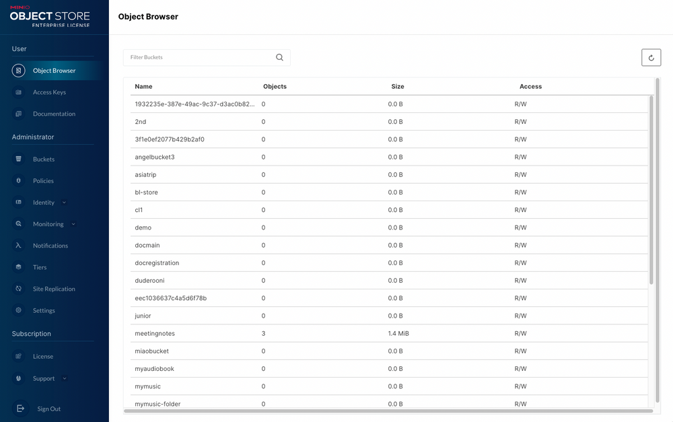Click the Settings gear icon
Image resolution: width=673 pixels, height=422 pixels.
pos(19,310)
